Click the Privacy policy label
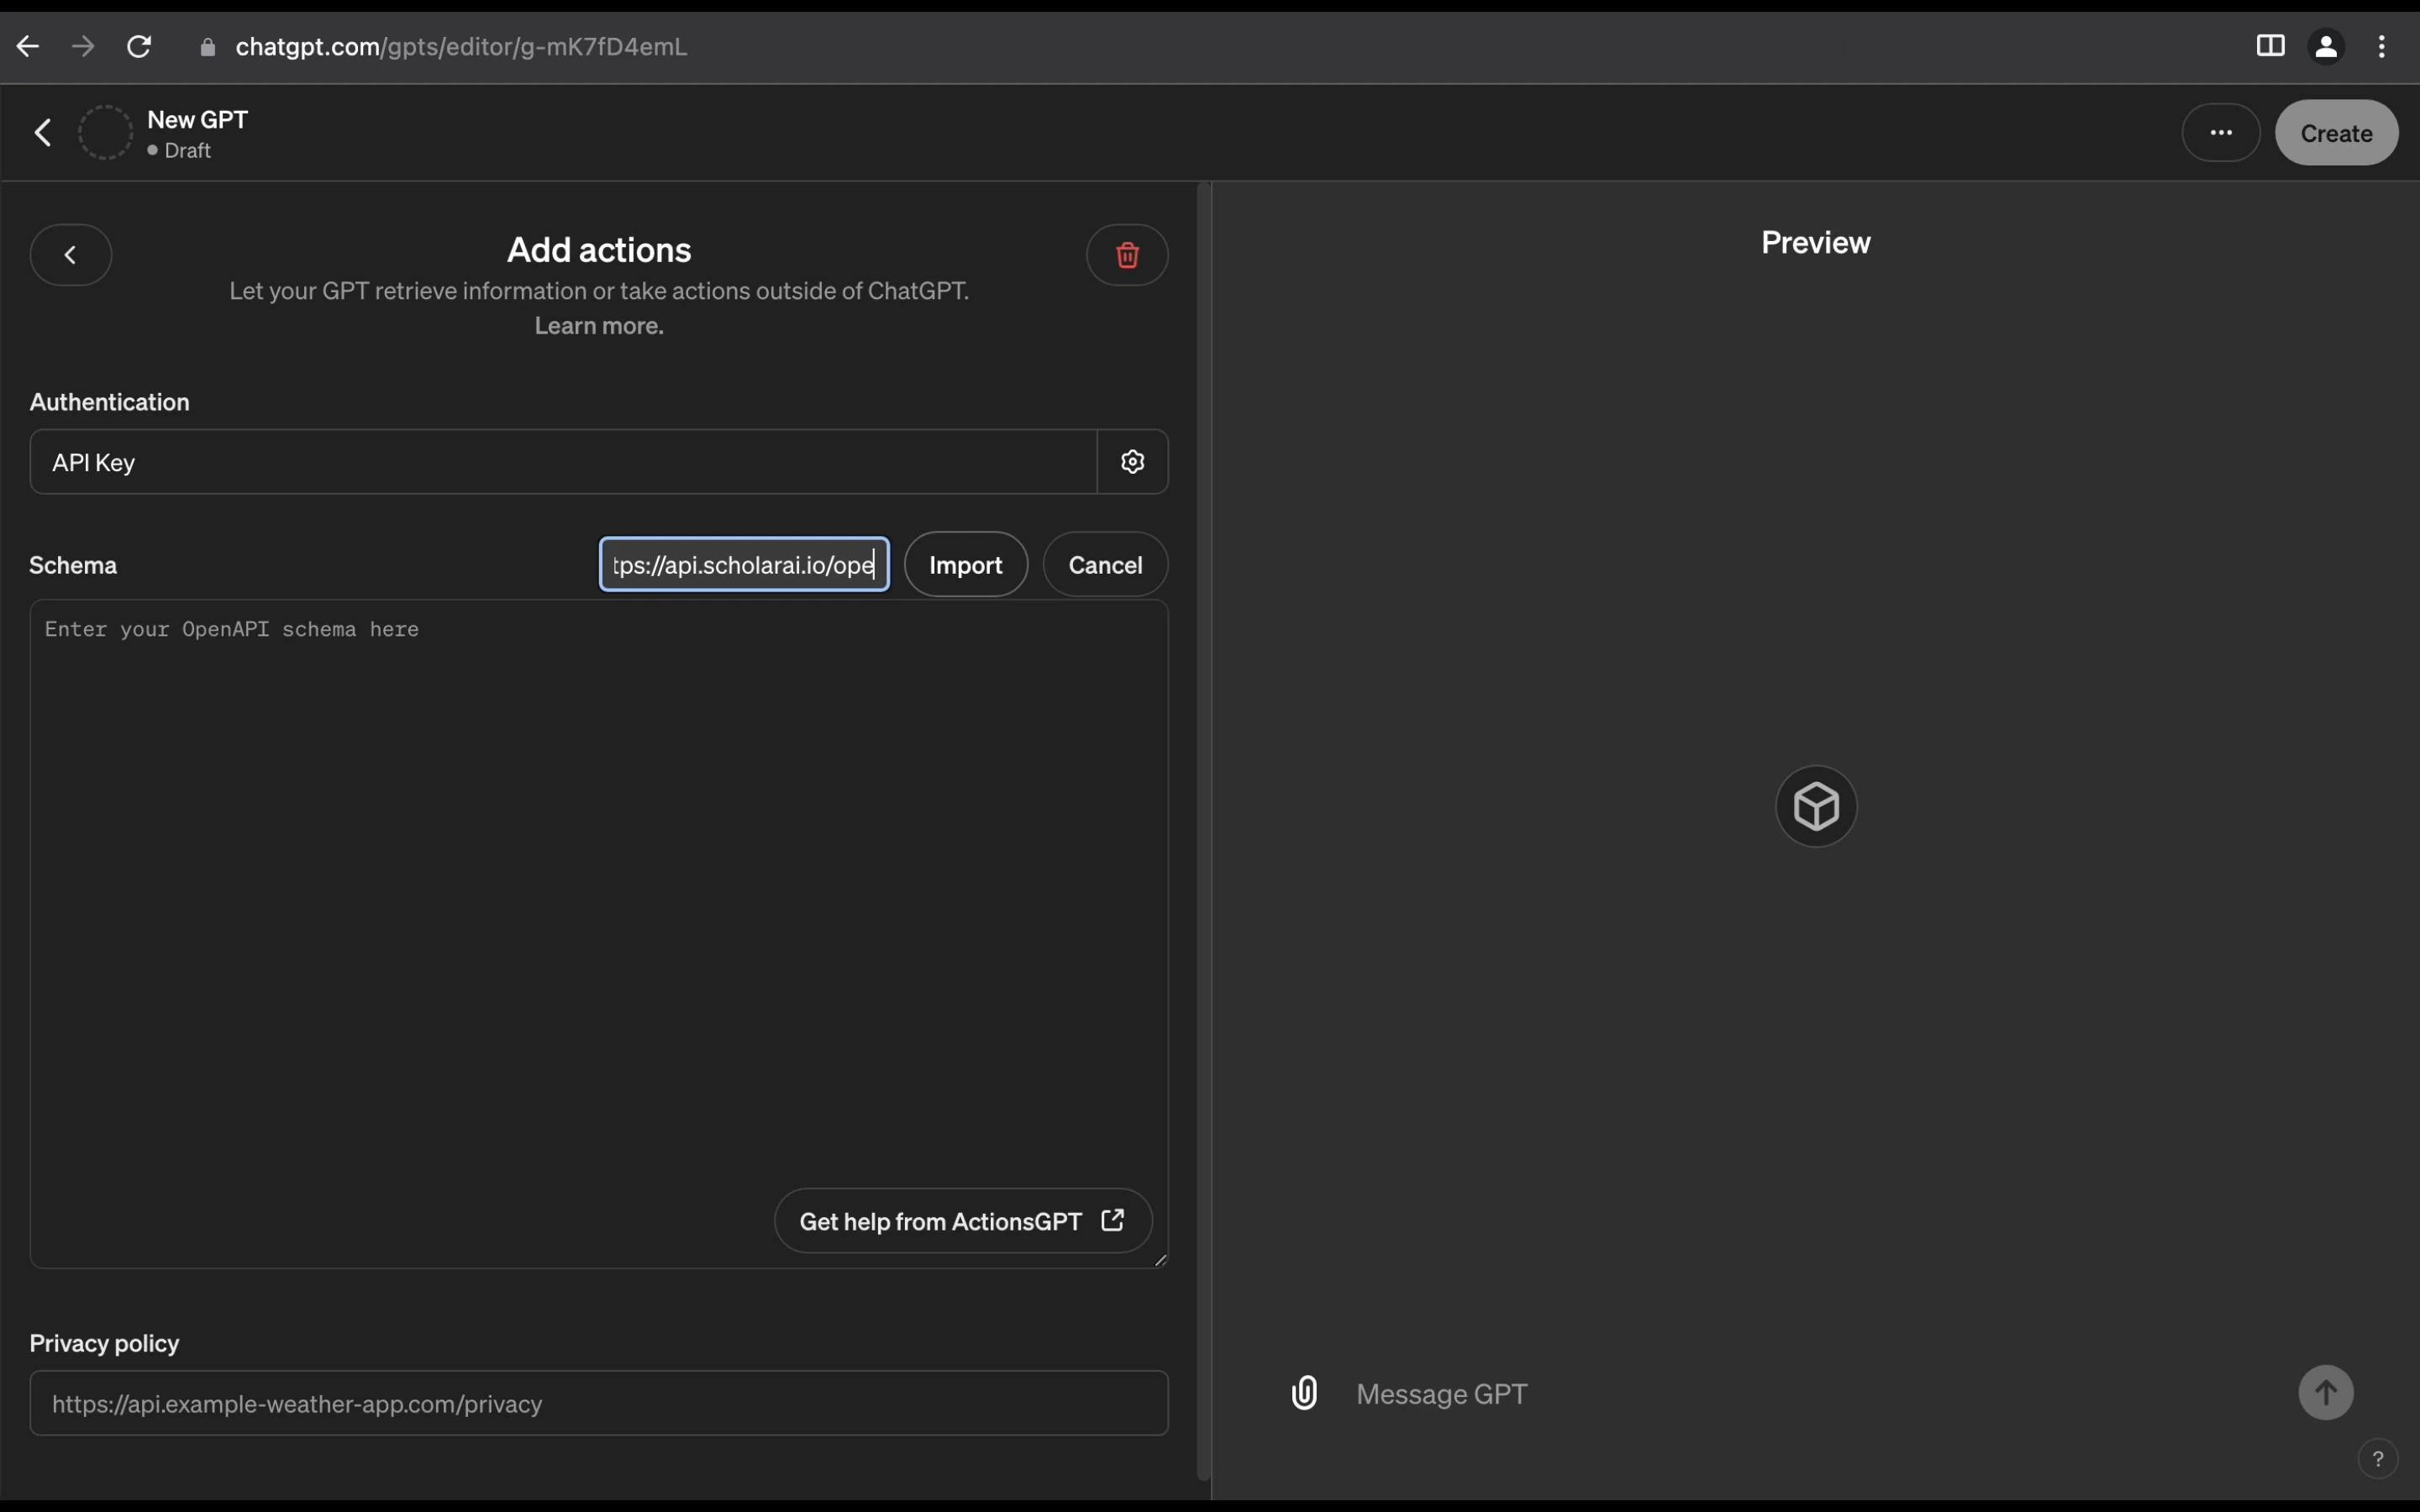The width and height of the screenshot is (2420, 1512). (x=105, y=1343)
